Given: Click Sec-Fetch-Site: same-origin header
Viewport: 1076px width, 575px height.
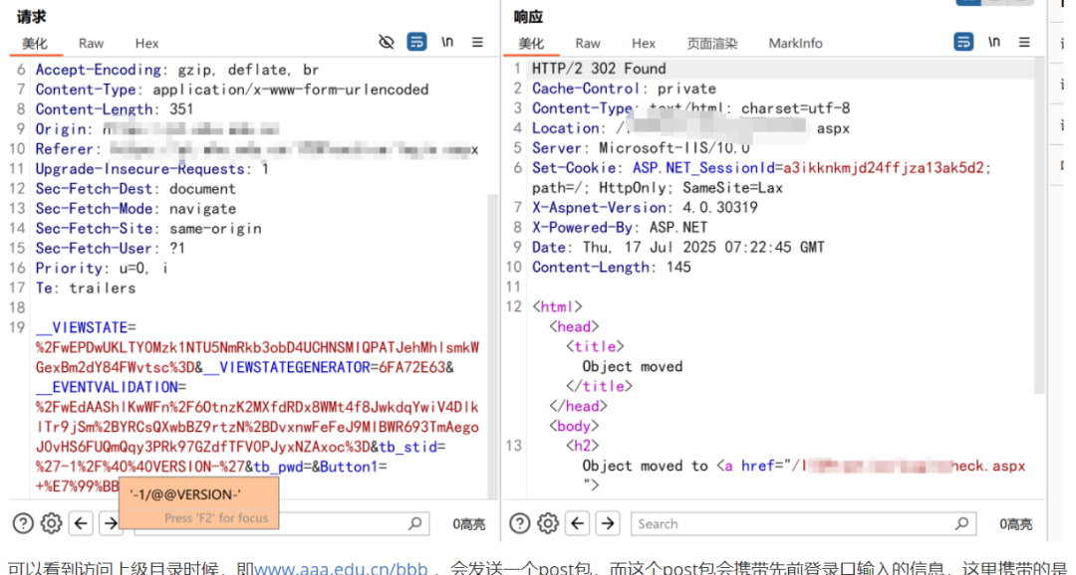Looking at the screenshot, I should pos(148,228).
